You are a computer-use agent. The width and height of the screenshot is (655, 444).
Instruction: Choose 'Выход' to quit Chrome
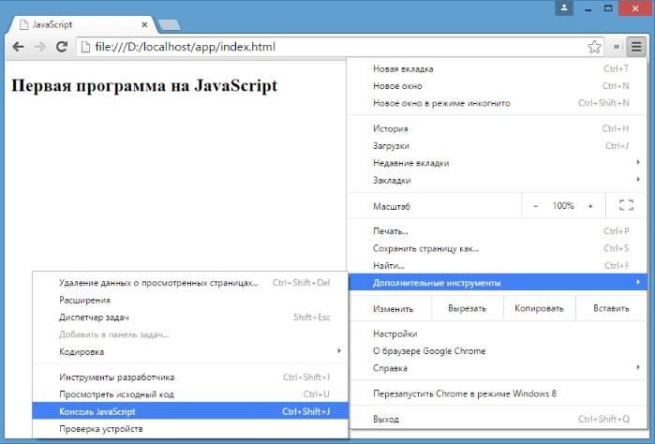tap(497, 419)
